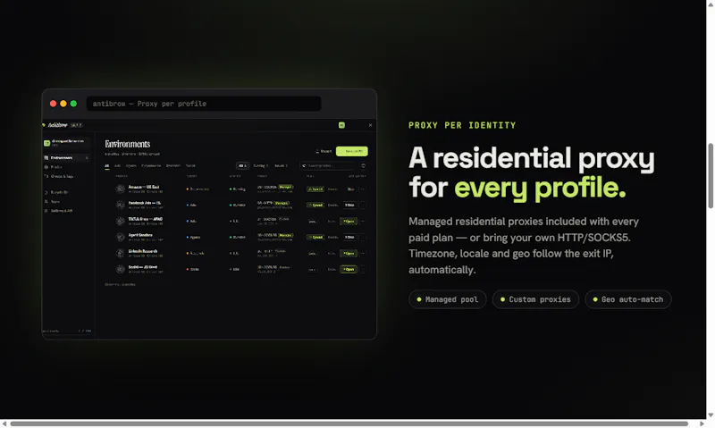Click the Facebook Ads row profile avatar icon
The height and width of the screenshot is (428, 715).
tap(120, 206)
